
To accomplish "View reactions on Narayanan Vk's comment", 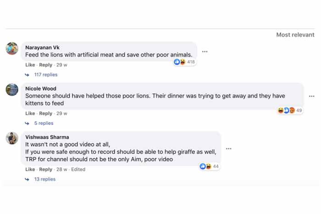I will (184, 62).
